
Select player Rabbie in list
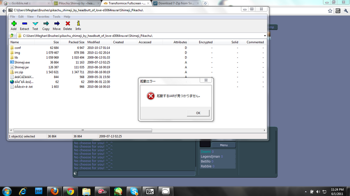[218, 167]
